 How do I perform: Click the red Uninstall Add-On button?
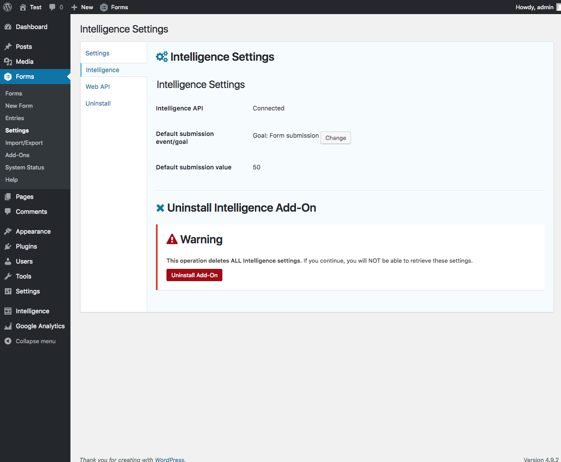(194, 275)
